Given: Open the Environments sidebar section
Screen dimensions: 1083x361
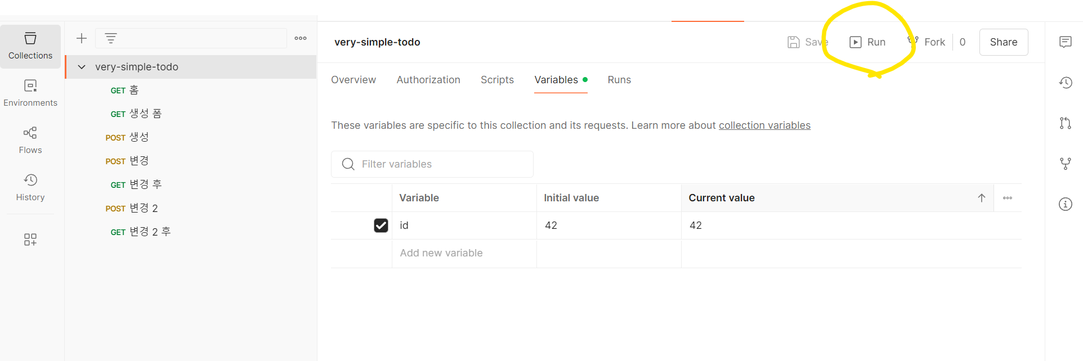Looking at the screenshot, I should (30, 93).
